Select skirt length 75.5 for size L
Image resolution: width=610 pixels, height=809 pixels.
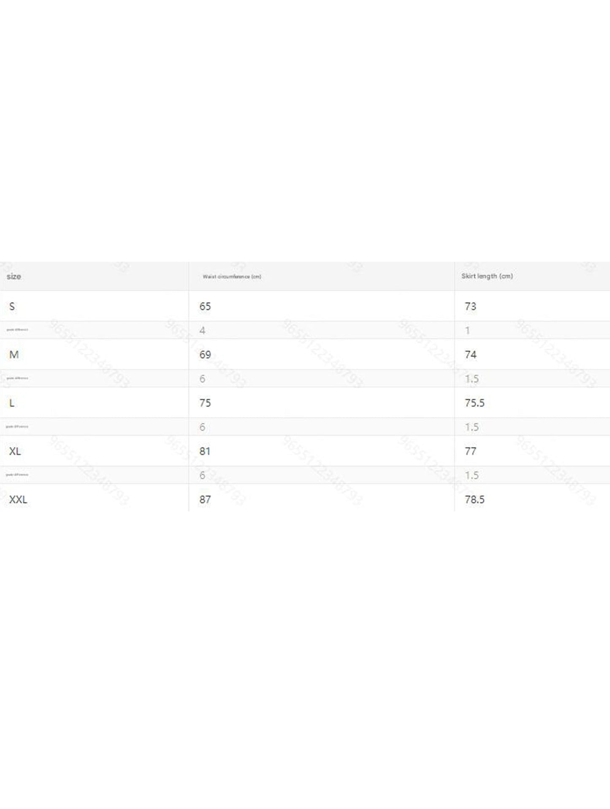[x=474, y=403]
